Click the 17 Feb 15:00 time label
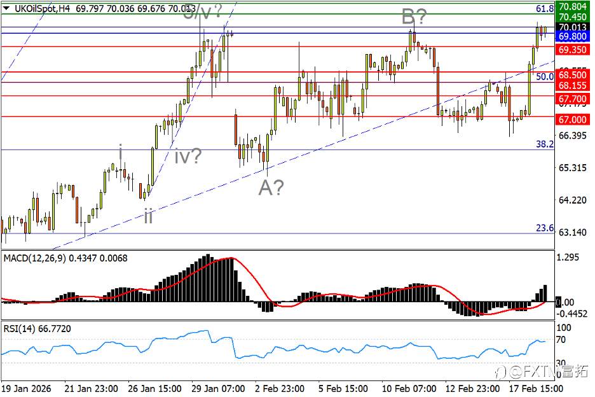This screenshot has height=397, width=595. tap(536, 389)
